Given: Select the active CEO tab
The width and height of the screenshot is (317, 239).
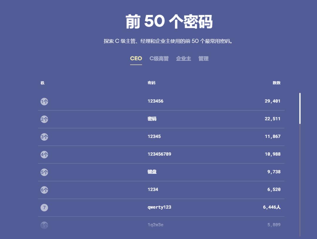Looking at the screenshot, I should [136, 58].
